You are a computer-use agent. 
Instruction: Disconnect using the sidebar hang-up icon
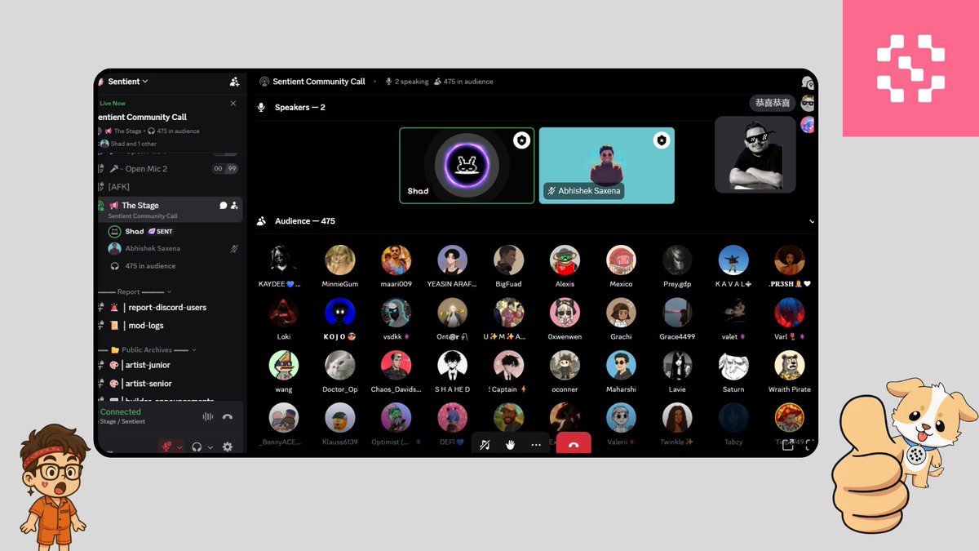(x=228, y=416)
